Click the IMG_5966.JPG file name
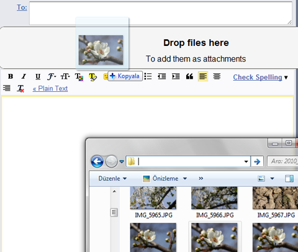The height and width of the screenshot is (252, 298). [215, 215]
